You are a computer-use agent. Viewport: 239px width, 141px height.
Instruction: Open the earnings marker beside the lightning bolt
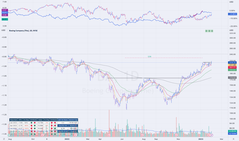pos(209,135)
